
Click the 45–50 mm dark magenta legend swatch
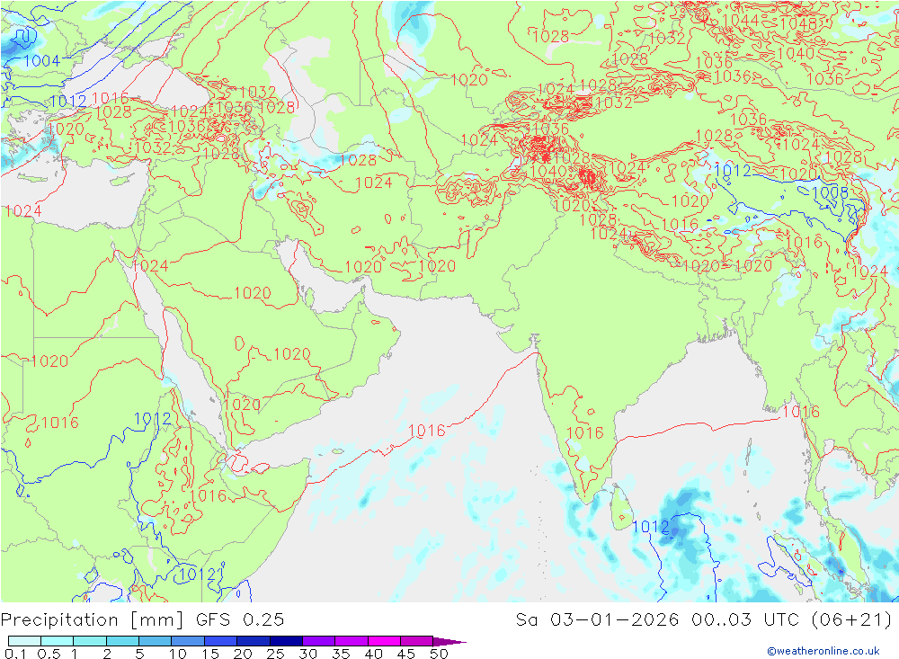point(416,641)
